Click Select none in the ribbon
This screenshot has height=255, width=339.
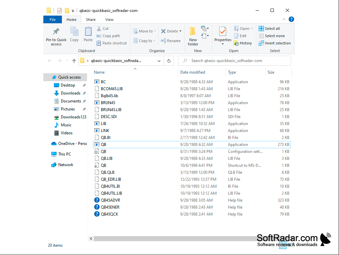[272, 36]
